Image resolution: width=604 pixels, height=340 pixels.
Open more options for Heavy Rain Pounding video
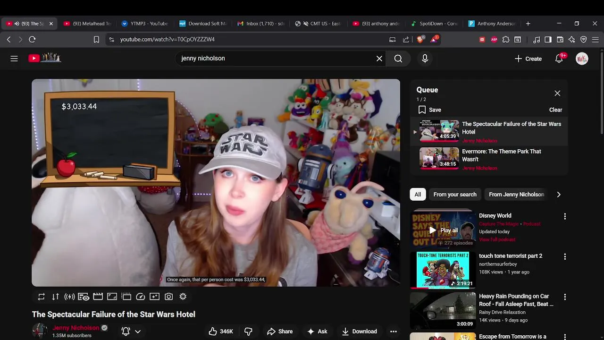coord(565,297)
